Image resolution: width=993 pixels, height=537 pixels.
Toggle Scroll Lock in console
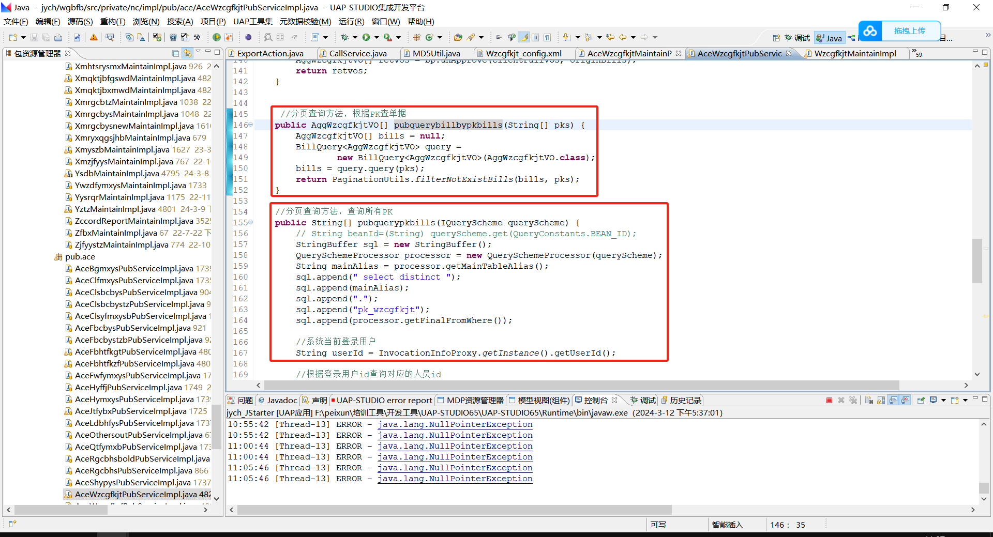(x=881, y=400)
